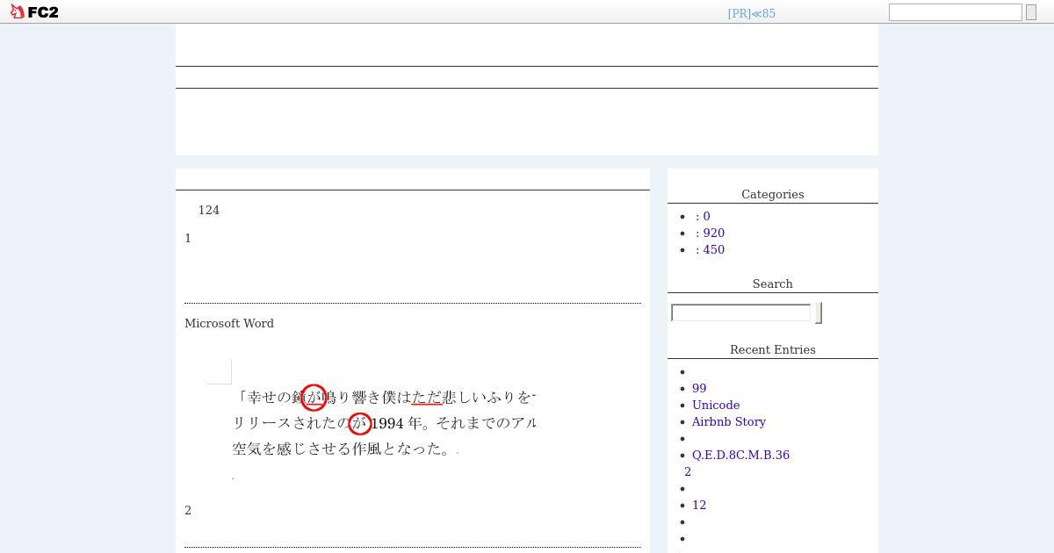Open the Airbnb Story recent entry
Image resolution: width=1054 pixels, height=553 pixels.
point(729,421)
